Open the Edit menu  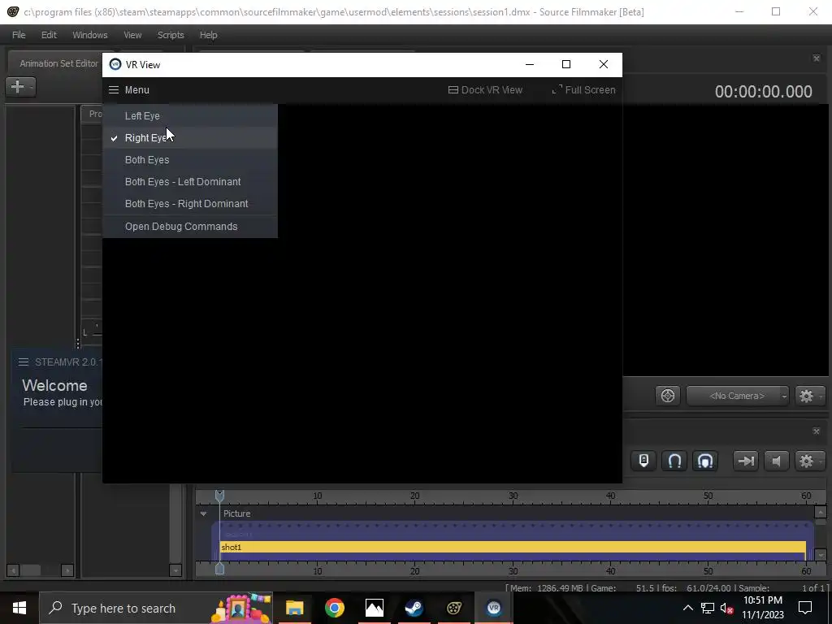click(49, 35)
